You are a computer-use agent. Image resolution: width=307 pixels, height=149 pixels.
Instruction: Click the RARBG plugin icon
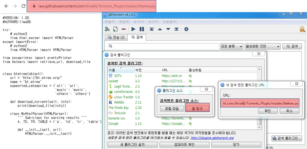[111, 102]
